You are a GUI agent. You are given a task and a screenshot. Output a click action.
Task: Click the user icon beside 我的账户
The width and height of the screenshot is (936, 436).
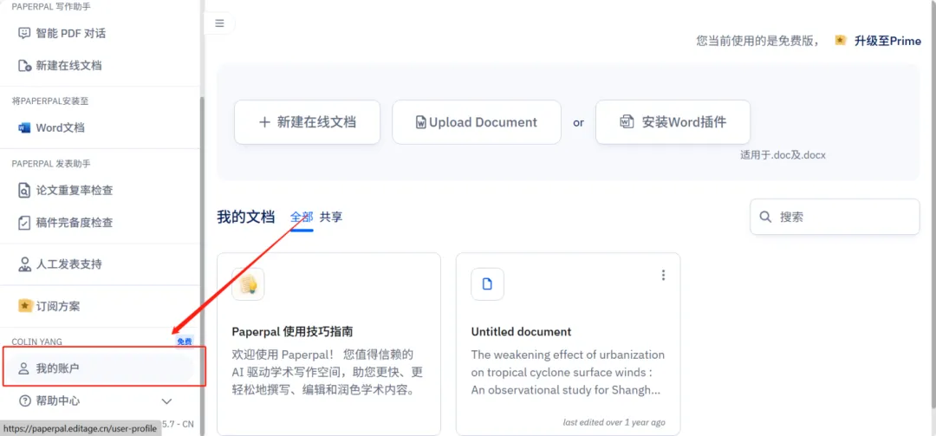point(24,368)
